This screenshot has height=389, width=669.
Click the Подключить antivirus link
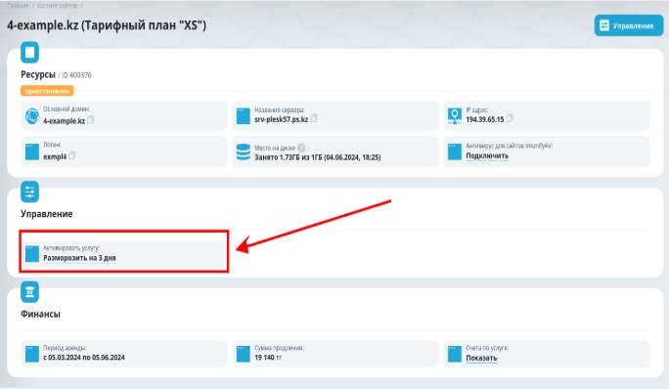pos(487,155)
